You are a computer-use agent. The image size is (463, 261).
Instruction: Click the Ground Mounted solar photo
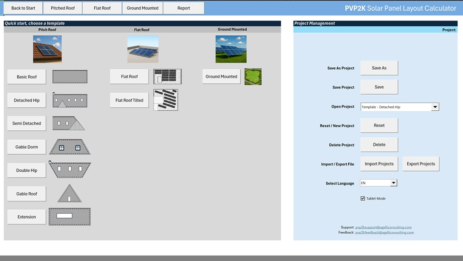click(231, 49)
